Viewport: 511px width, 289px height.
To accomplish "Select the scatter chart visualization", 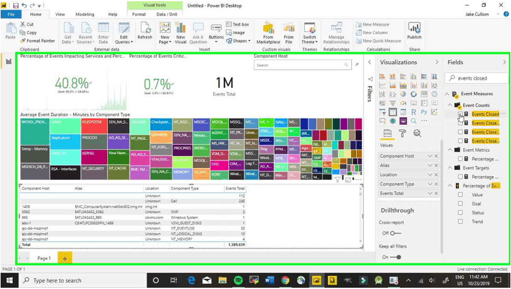I will 392,94.
